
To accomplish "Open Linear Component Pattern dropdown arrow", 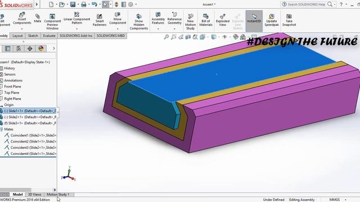I will [76, 29].
